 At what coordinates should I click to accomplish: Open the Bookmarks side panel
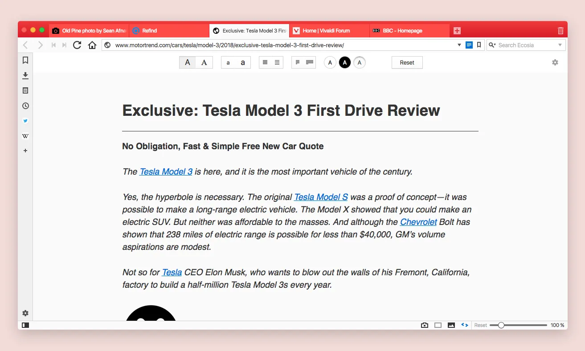click(25, 60)
